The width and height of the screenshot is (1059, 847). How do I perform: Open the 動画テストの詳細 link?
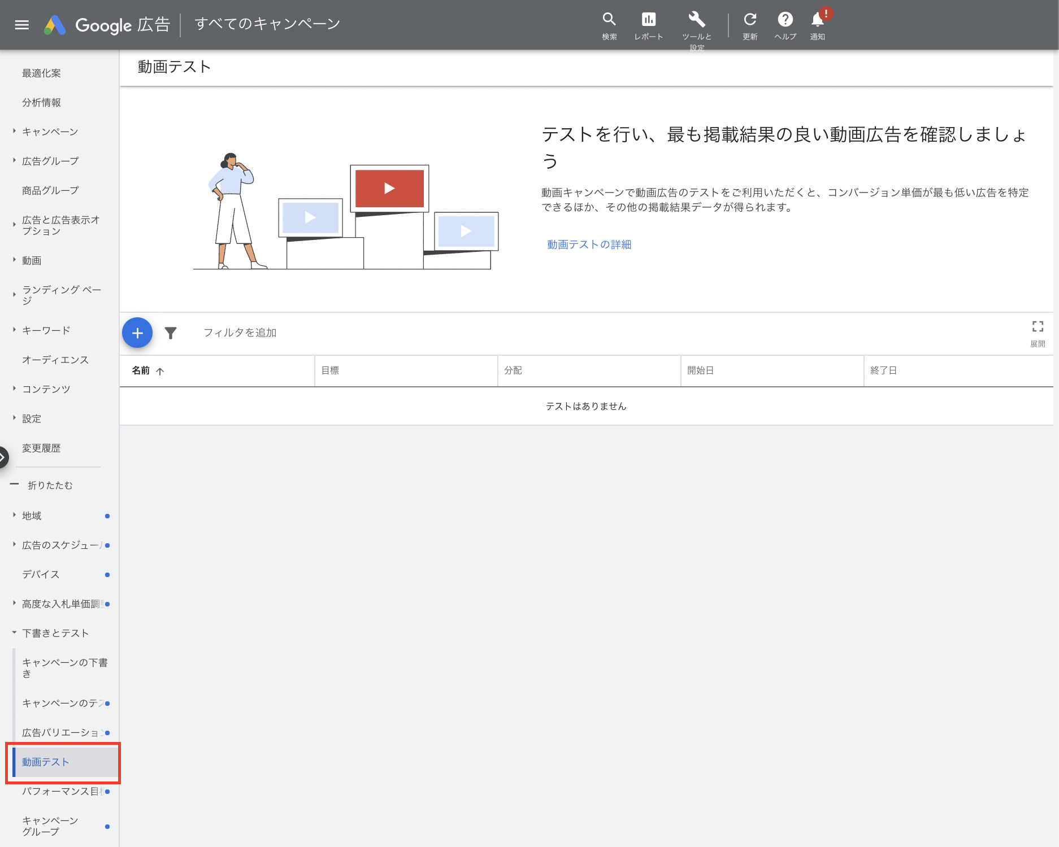589,245
